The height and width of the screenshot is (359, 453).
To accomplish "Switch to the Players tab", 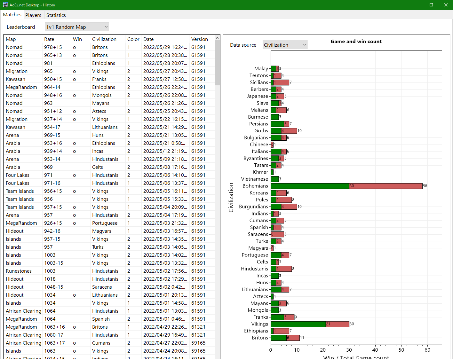I will tap(33, 15).
